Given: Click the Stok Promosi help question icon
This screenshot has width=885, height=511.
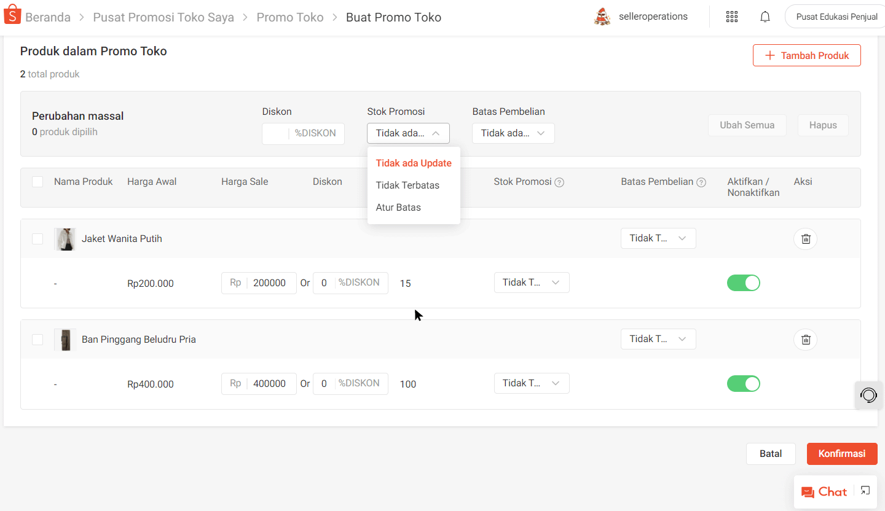Looking at the screenshot, I should click(x=559, y=182).
